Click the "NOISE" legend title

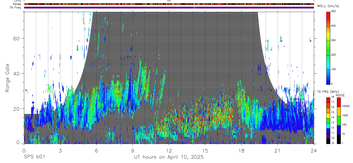(x=340, y=95)
